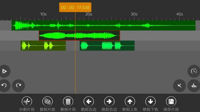Image resolution: width=200 pixels, height=112 pixels.
Task: Click the copy clip icon
Action: (x=47, y=101)
